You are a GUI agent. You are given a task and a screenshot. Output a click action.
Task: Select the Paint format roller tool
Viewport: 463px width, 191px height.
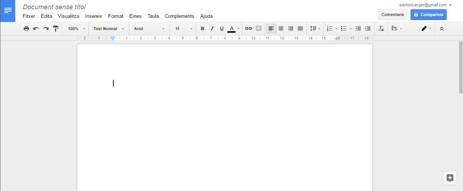(x=56, y=29)
